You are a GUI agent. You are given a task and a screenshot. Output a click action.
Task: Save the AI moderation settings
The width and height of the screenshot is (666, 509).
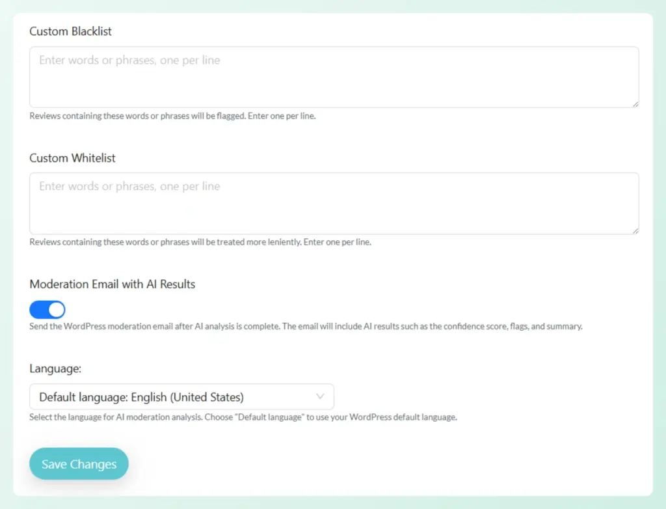click(79, 463)
